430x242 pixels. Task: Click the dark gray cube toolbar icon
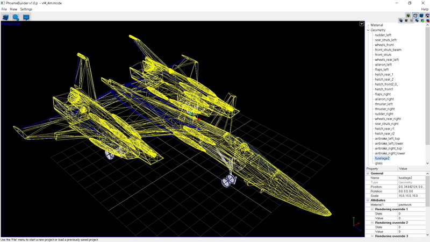(x=406, y=20)
